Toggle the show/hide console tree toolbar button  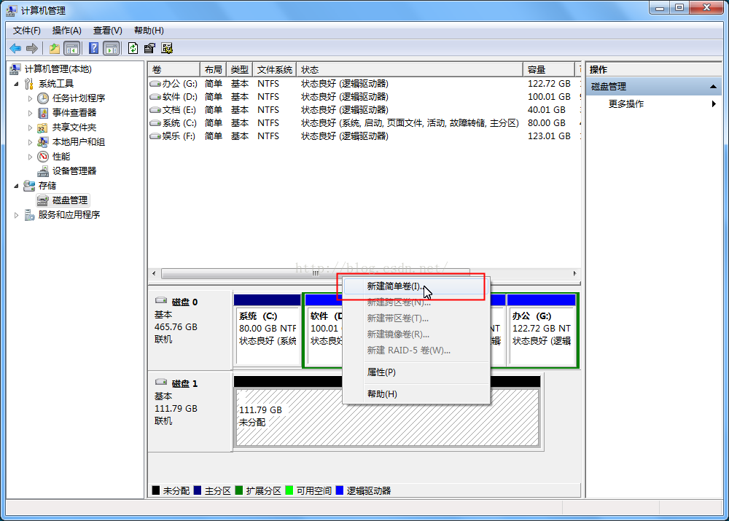pos(72,48)
